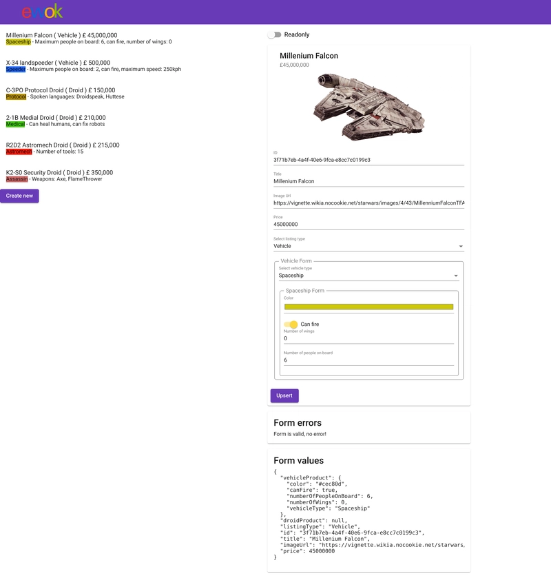
Task: Click the Number of people on board field
Action: pos(368,360)
